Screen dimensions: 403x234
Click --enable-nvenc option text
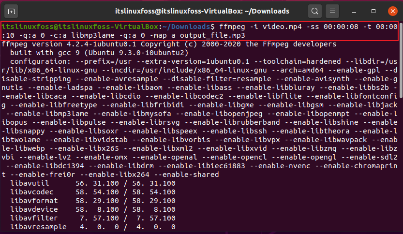pos(280,166)
